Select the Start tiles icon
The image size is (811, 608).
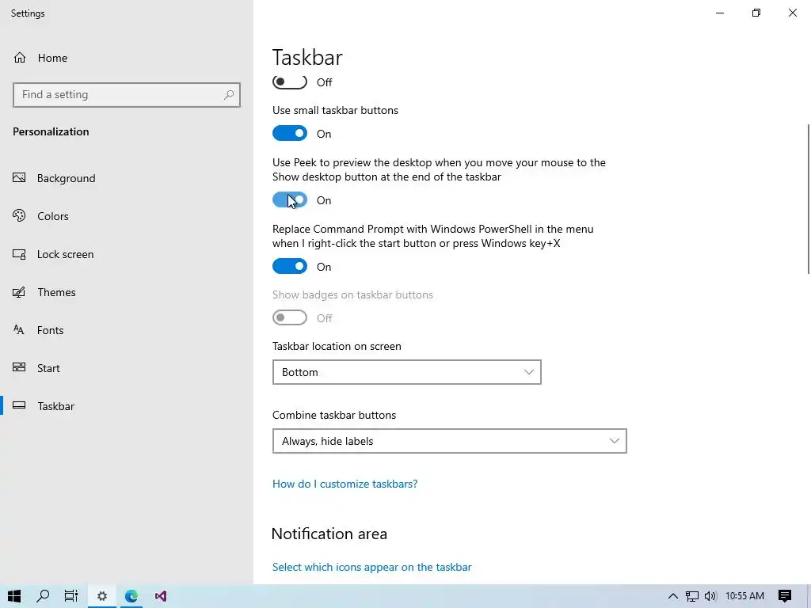(19, 367)
